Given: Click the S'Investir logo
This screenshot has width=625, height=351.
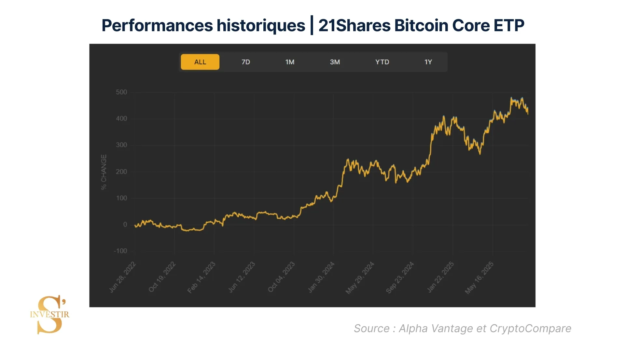Looking at the screenshot, I should coord(49,314).
